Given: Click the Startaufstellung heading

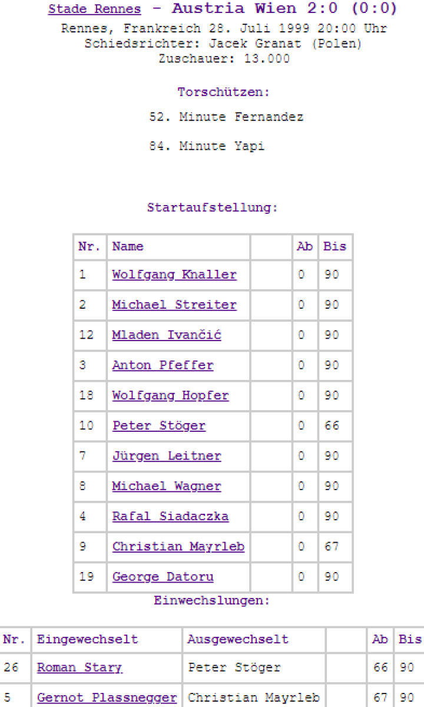Looking at the screenshot, I should [212, 208].
